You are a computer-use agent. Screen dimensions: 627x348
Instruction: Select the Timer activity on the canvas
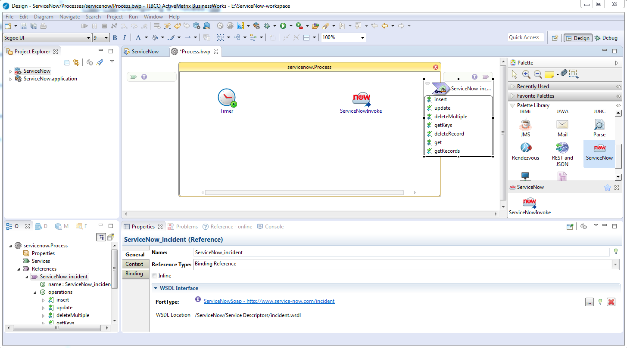(x=227, y=101)
